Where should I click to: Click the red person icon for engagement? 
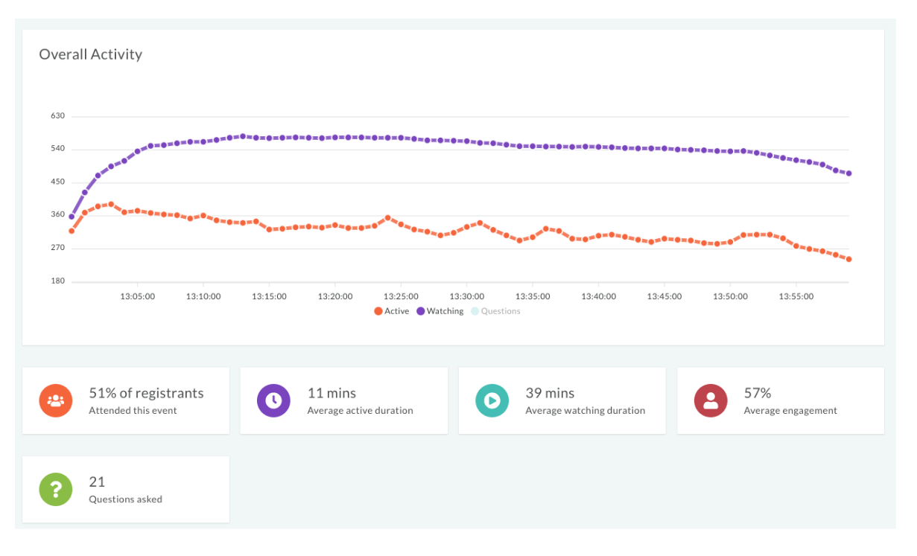(x=711, y=400)
